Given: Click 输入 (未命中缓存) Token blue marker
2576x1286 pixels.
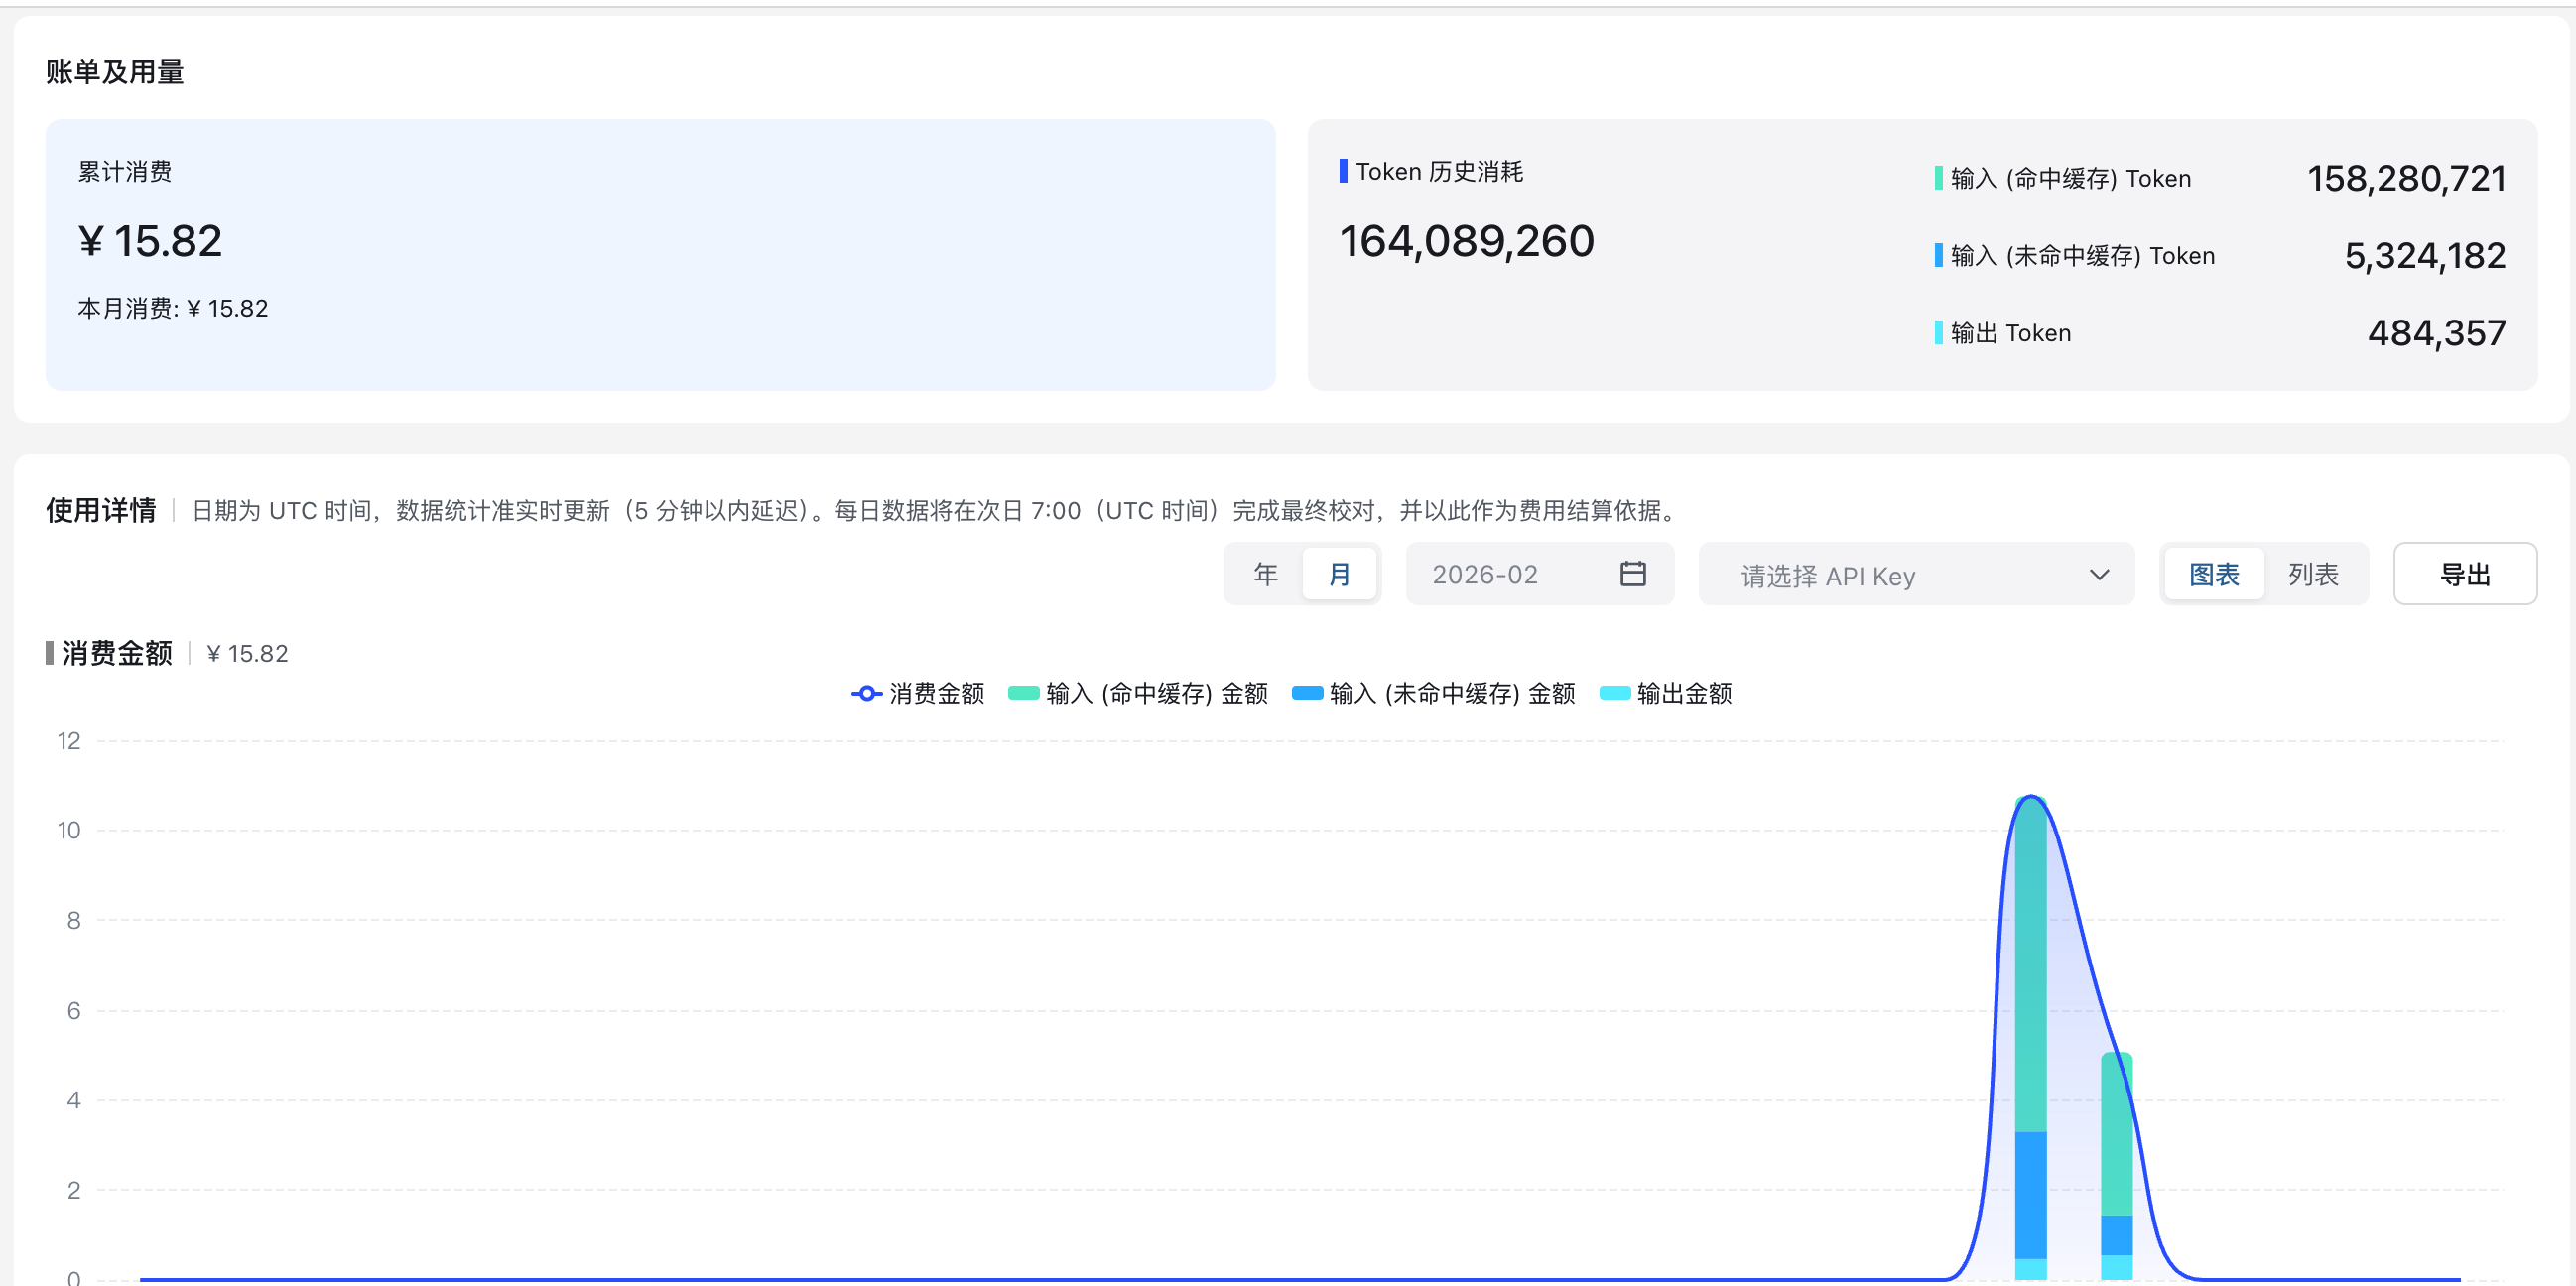Looking at the screenshot, I should pyautogui.click(x=1938, y=255).
